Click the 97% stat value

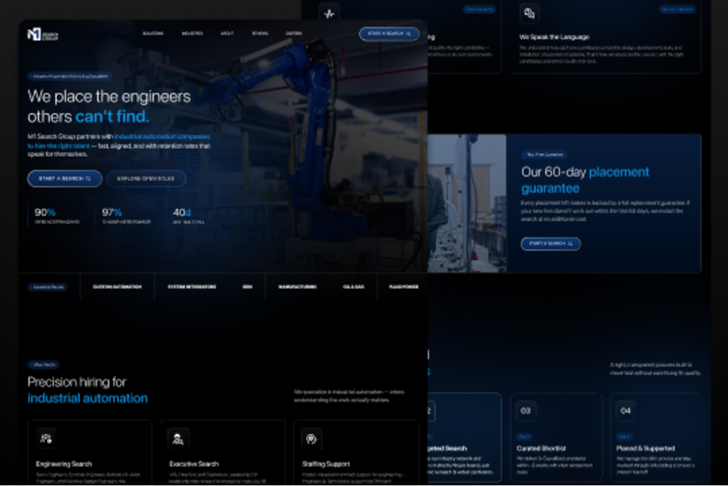tap(112, 212)
